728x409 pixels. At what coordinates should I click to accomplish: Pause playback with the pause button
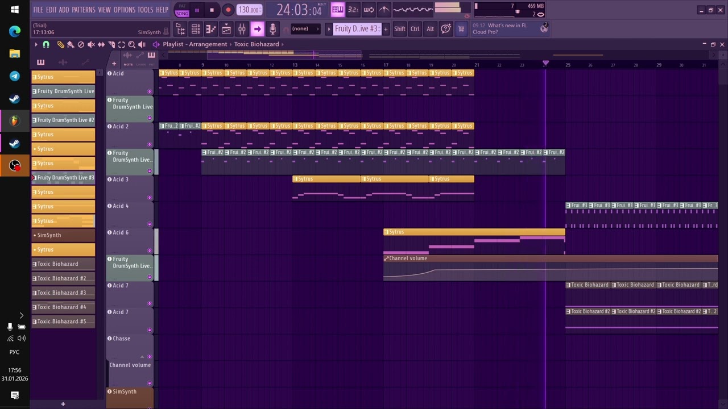197,10
